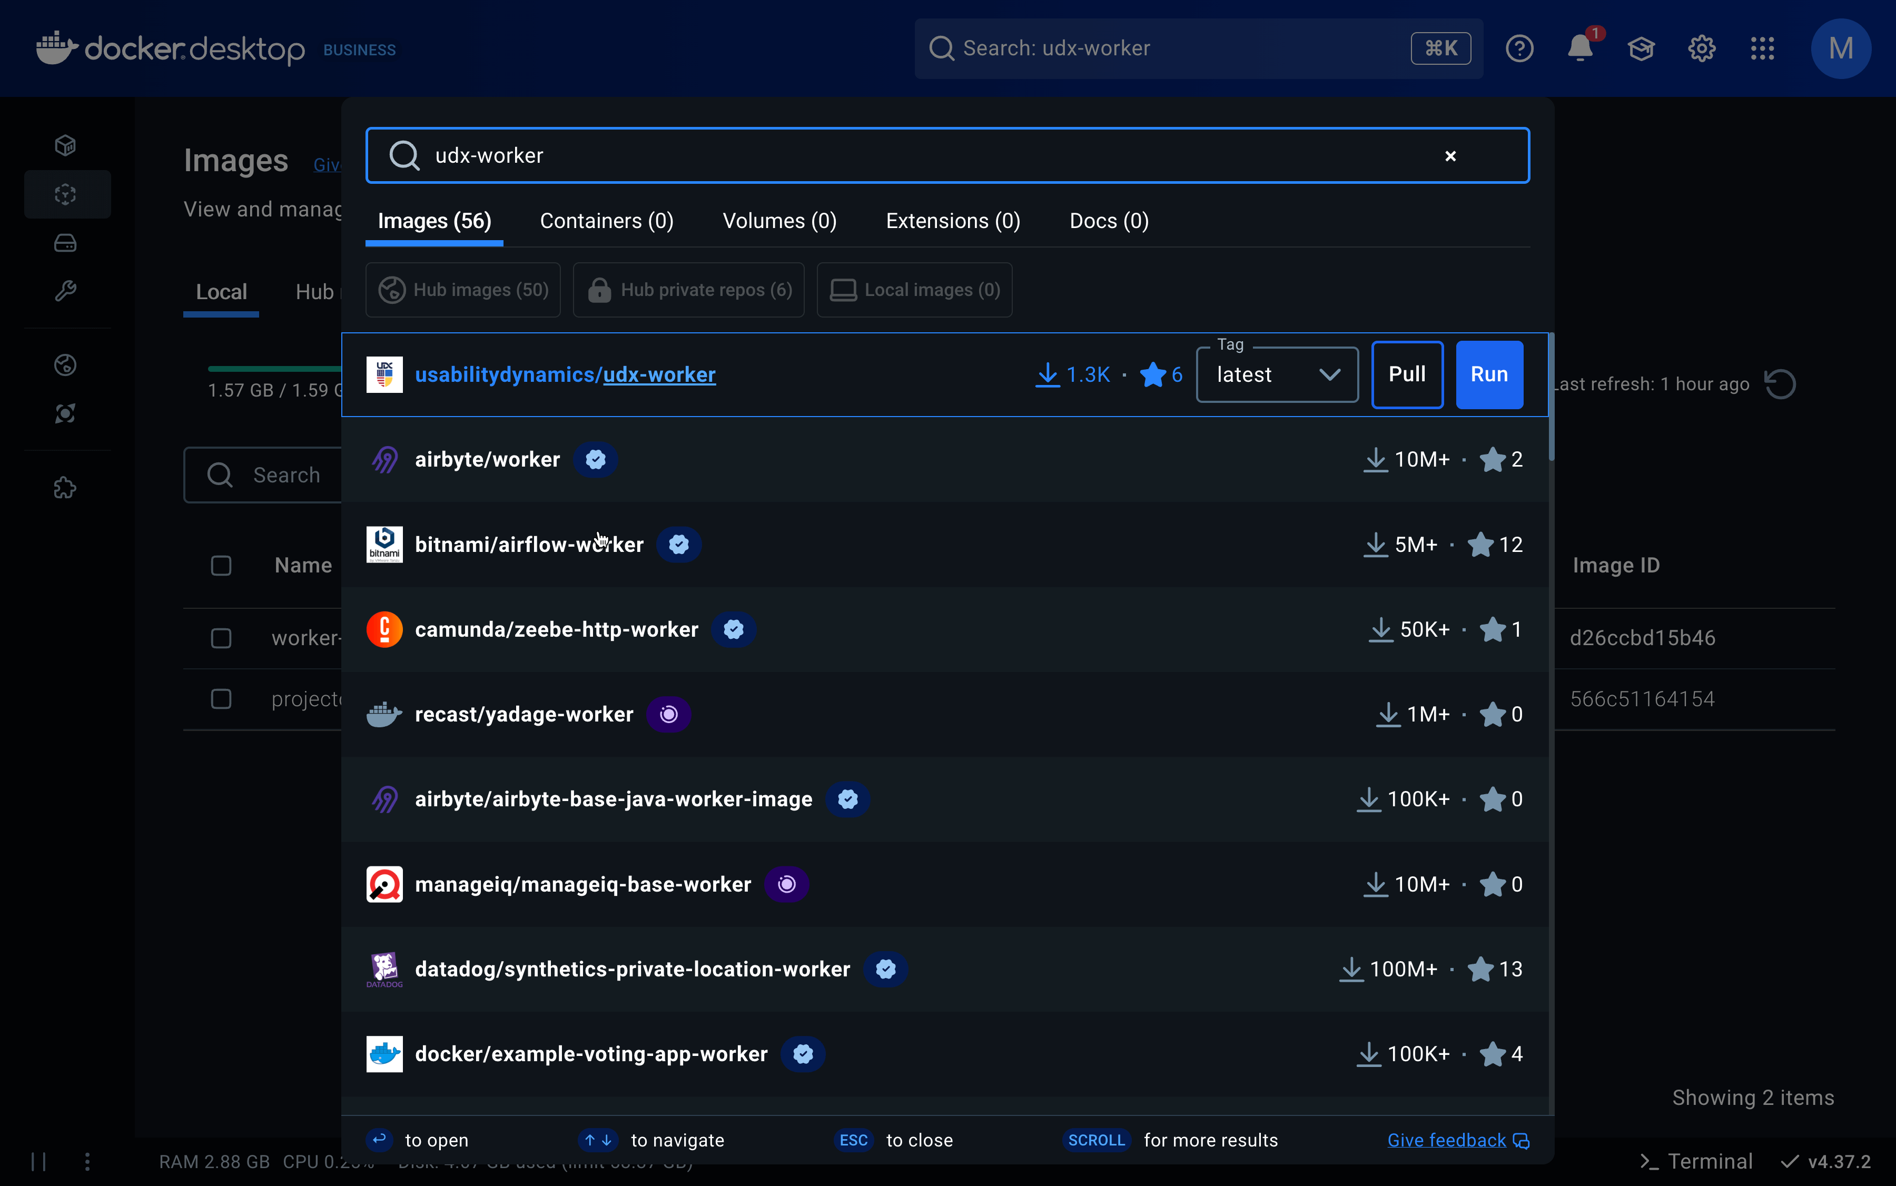Check the project image row checkbox
Image resolution: width=1896 pixels, height=1186 pixels.
221,699
